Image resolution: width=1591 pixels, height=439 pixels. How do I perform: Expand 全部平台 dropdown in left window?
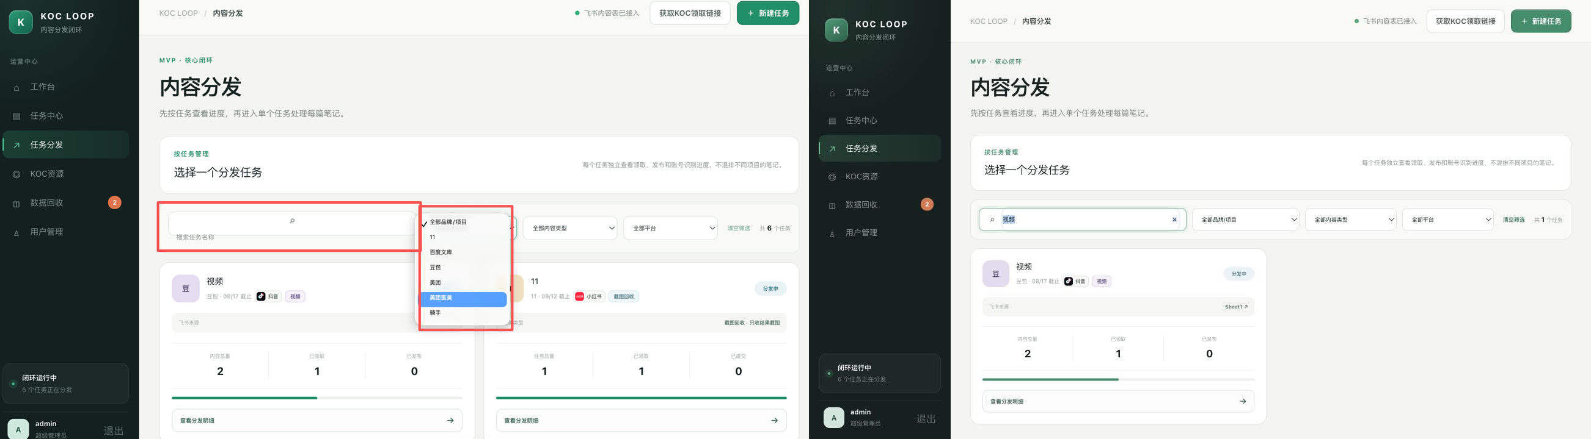[x=670, y=228]
